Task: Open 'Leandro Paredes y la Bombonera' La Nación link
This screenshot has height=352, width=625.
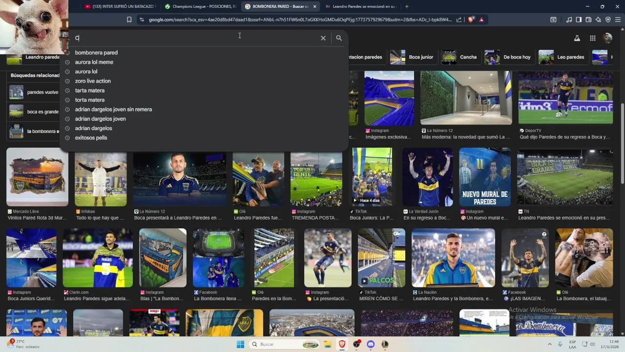Action: tap(453, 299)
